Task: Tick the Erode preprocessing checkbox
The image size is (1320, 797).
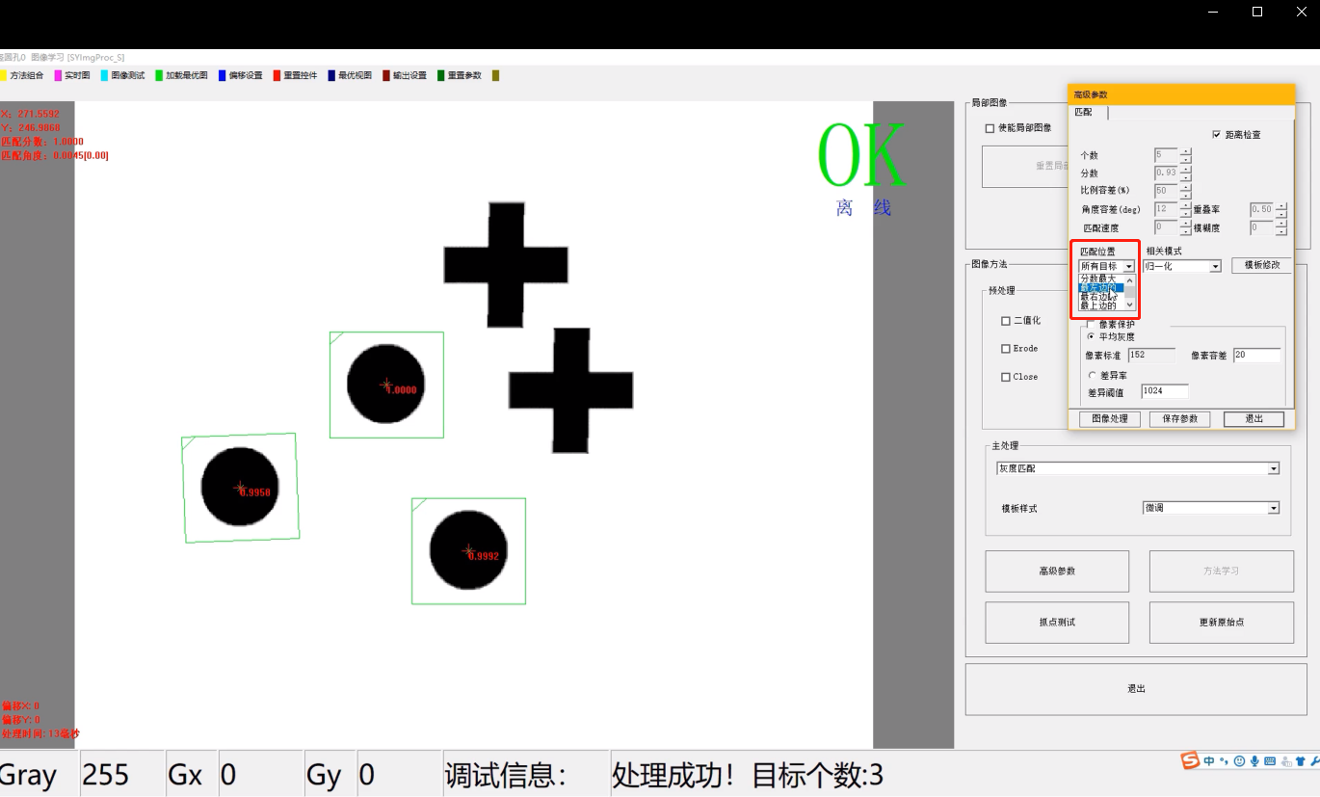Action: coord(1006,349)
